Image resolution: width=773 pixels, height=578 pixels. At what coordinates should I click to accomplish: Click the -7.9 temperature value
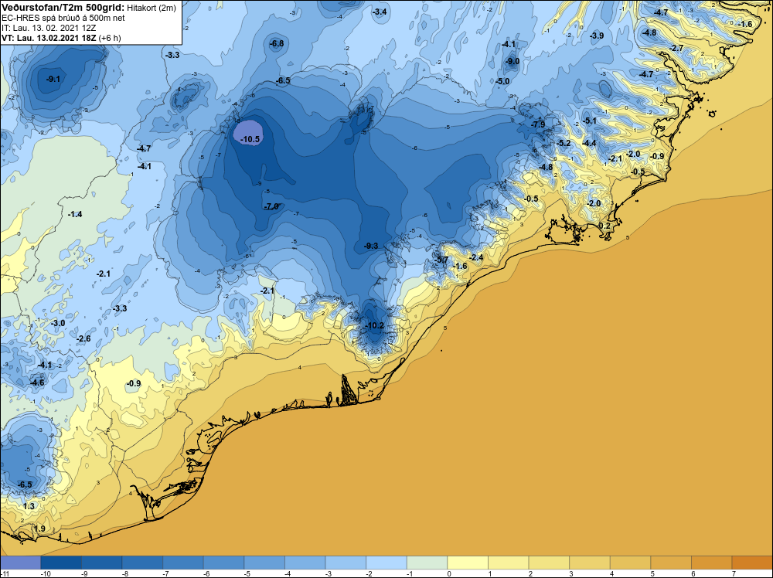[x=538, y=124]
